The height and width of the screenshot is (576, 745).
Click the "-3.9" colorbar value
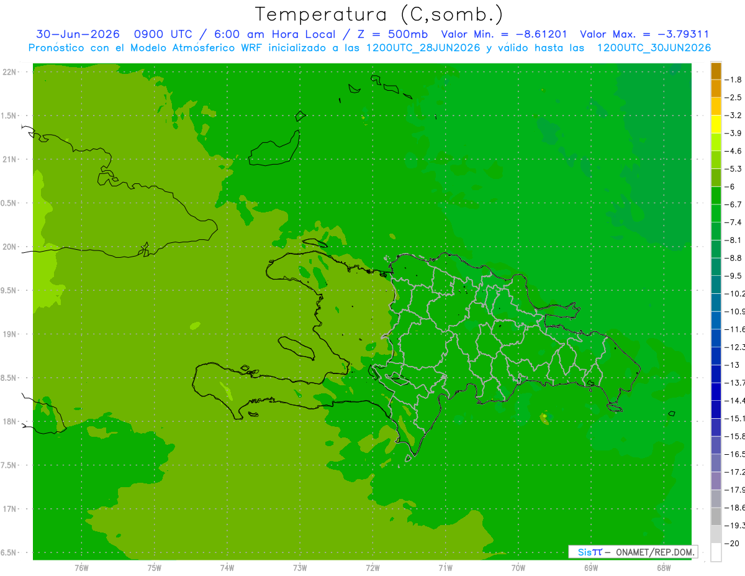click(x=733, y=133)
